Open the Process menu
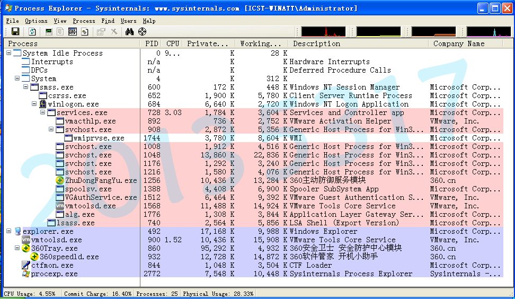 pyautogui.click(x=84, y=21)
